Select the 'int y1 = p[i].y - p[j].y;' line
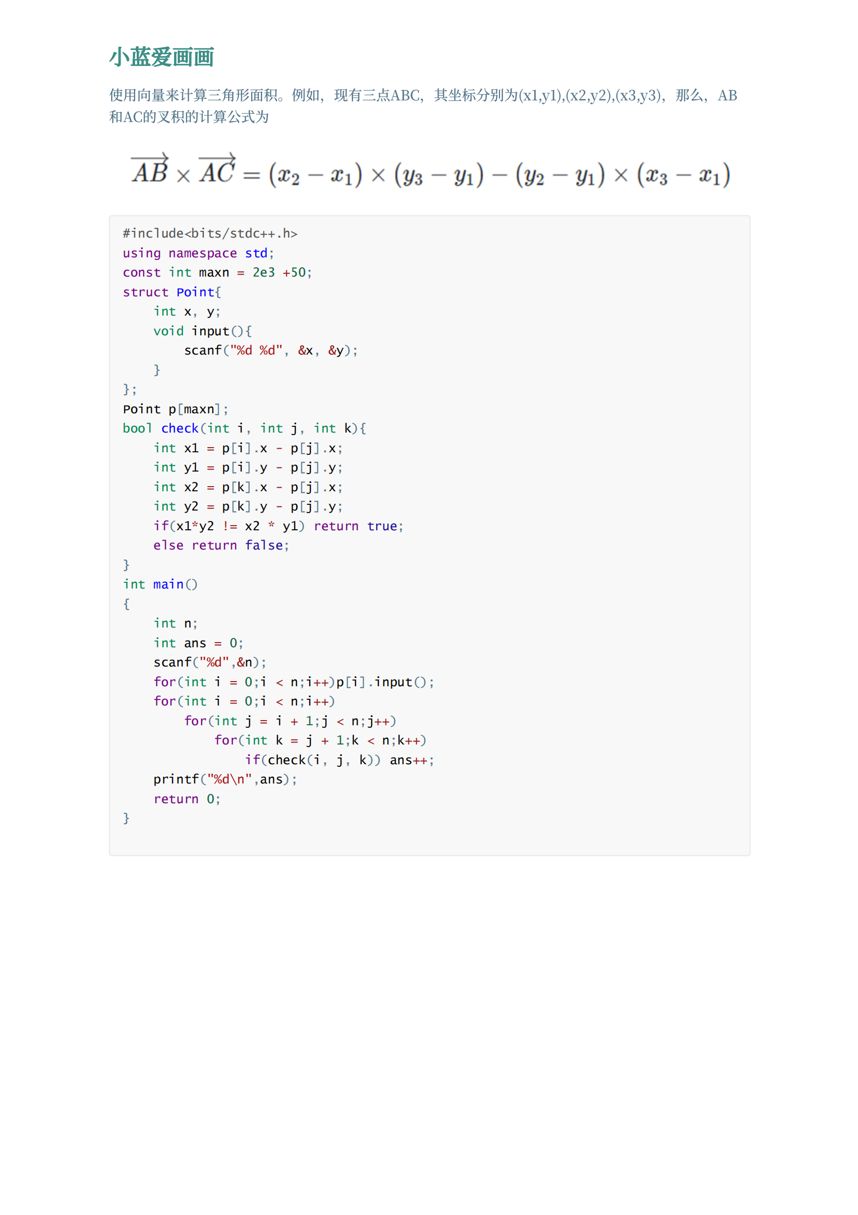Image resolution: width=858 pixels, height=1215 pixels. tap(248, 468)
